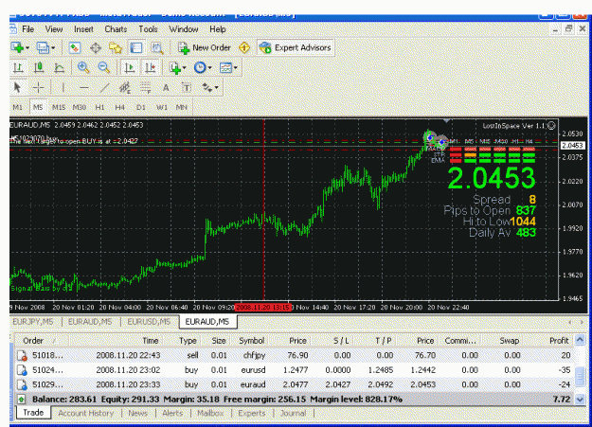Open the News tab
The image size is (592, 427).
[x=137, y=413]
